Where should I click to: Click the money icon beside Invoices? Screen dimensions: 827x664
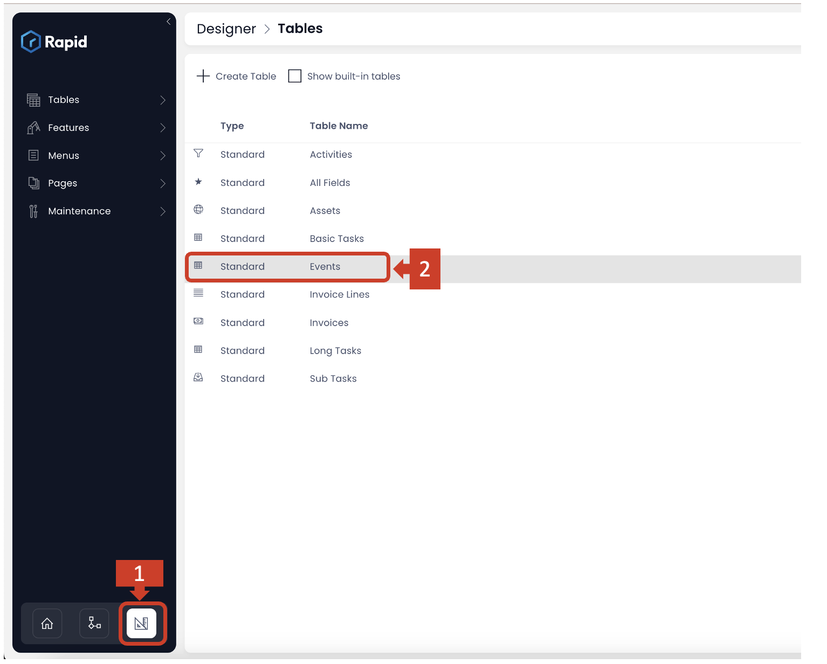198,321
